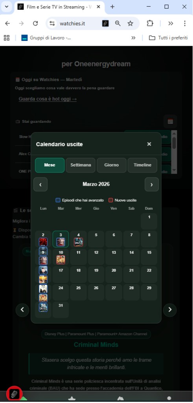Open the Cross poster on day 4

(78, 242)
